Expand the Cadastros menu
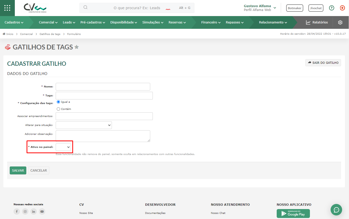The height and width of the screenshot is (219, 349). pyautogui.click(x=14, y=22)
